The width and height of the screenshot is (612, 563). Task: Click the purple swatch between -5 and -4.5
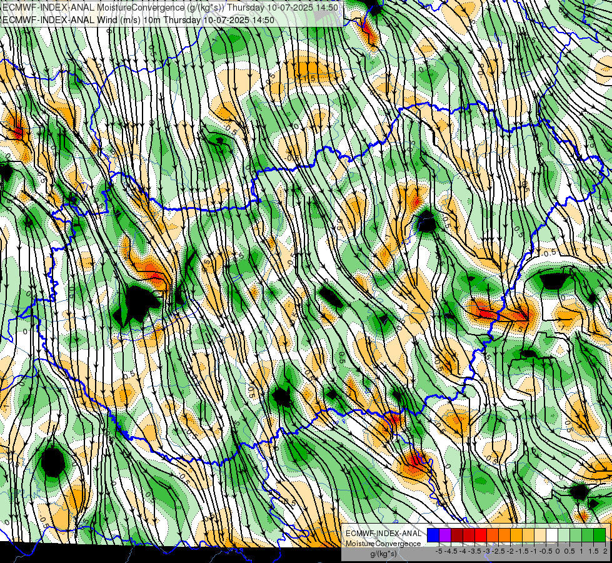pos(445,535)
